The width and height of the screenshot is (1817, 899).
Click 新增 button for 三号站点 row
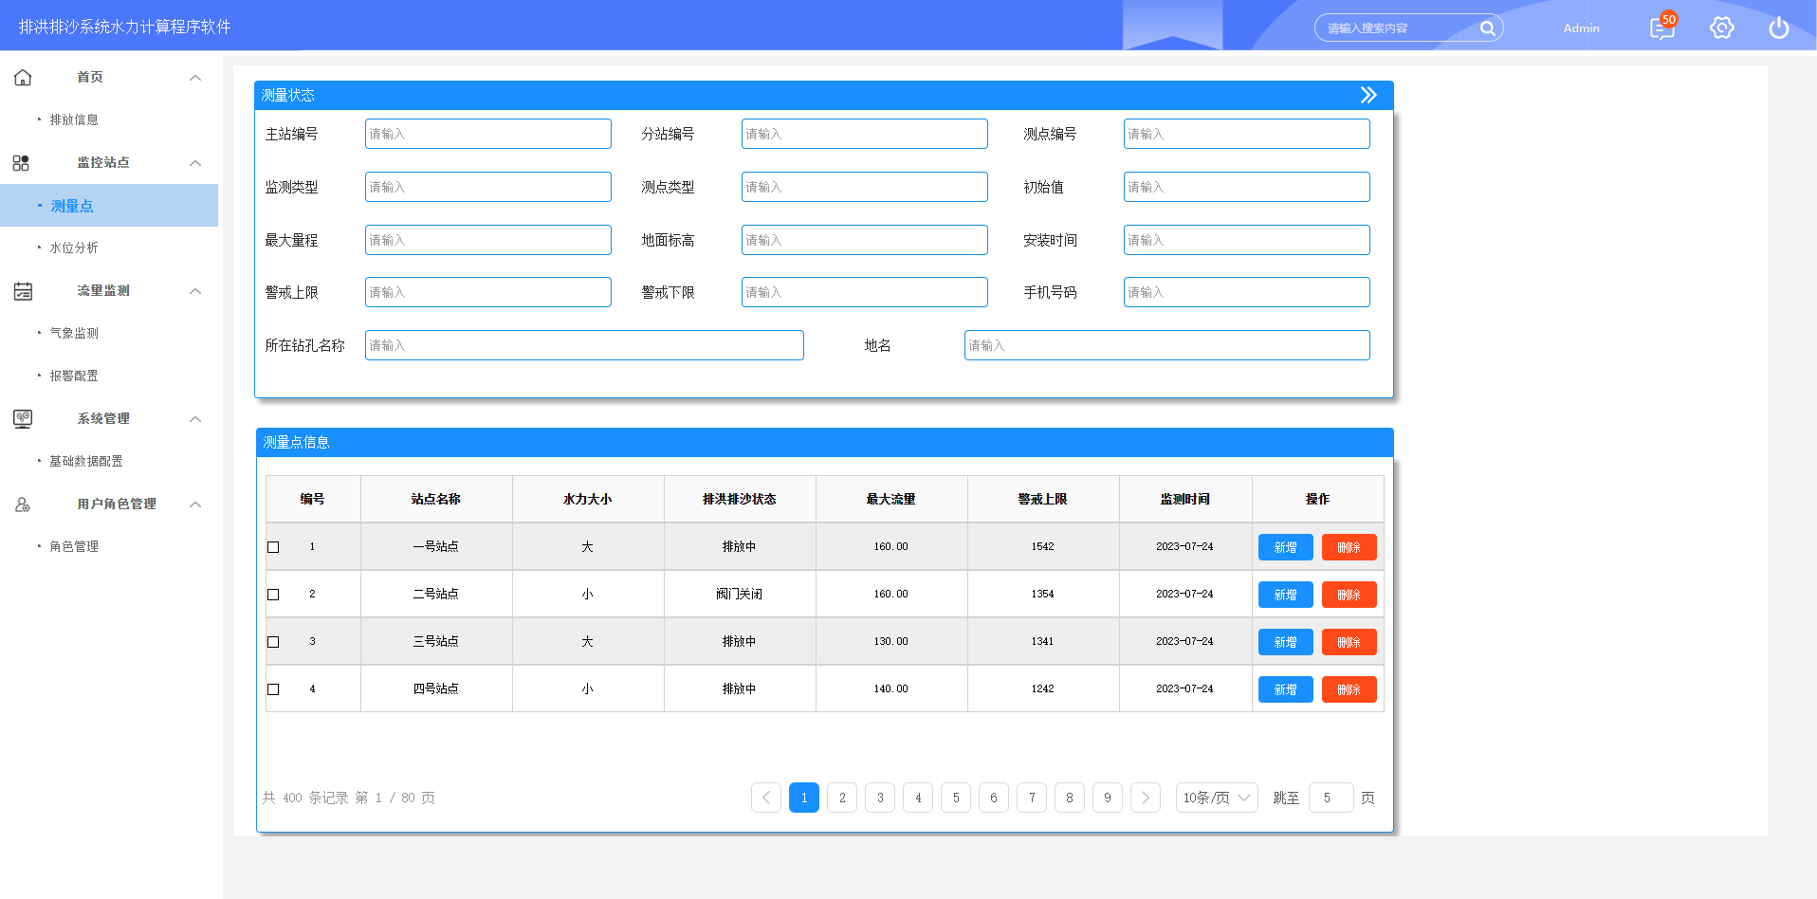[1286, 642]
